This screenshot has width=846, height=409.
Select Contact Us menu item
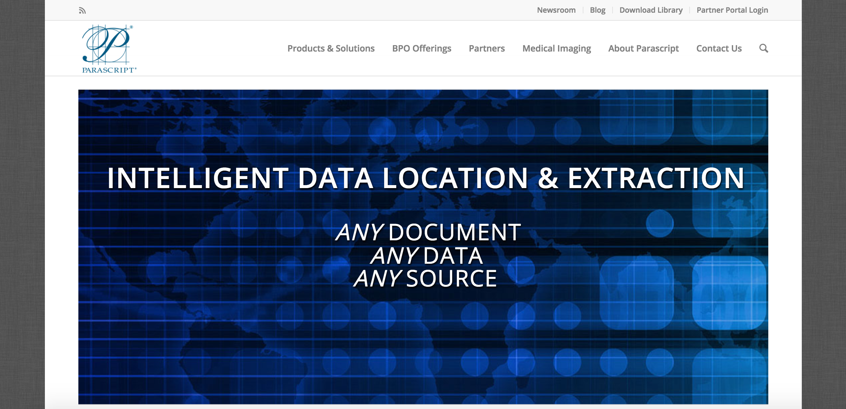(x=719, y=49)
